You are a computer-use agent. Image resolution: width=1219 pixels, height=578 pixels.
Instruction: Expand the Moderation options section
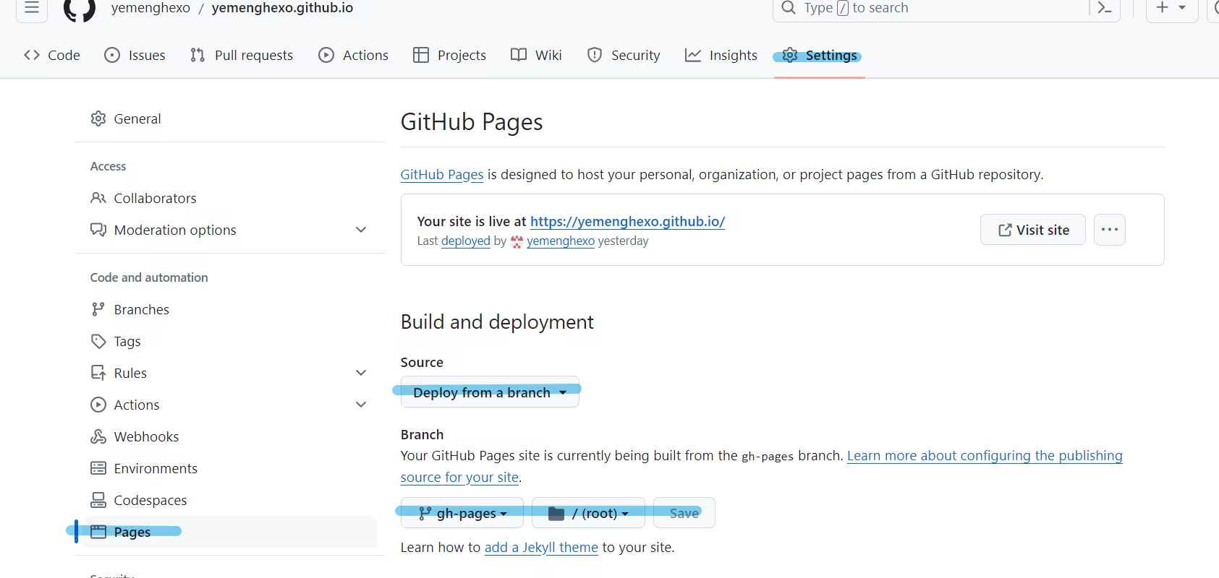coord(361,230)
